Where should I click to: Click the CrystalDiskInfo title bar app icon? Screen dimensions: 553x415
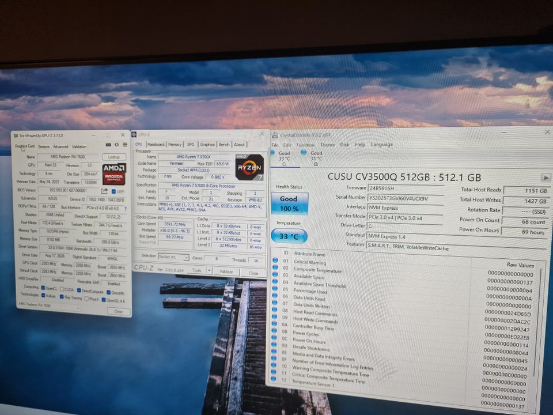coord(275,135)
